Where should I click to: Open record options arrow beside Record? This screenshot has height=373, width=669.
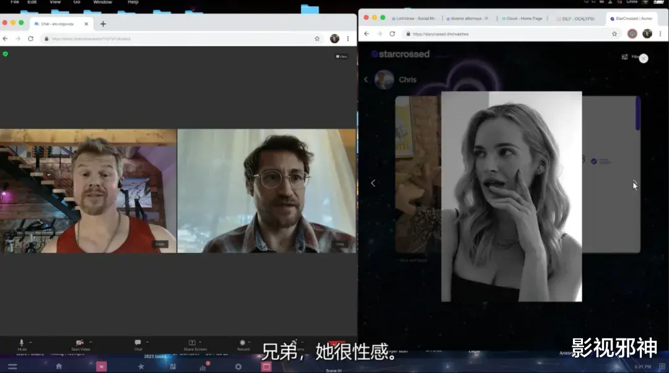250,342
